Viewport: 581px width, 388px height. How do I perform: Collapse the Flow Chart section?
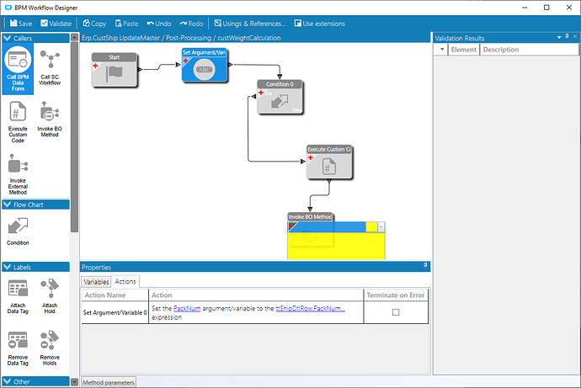[8, 205]
